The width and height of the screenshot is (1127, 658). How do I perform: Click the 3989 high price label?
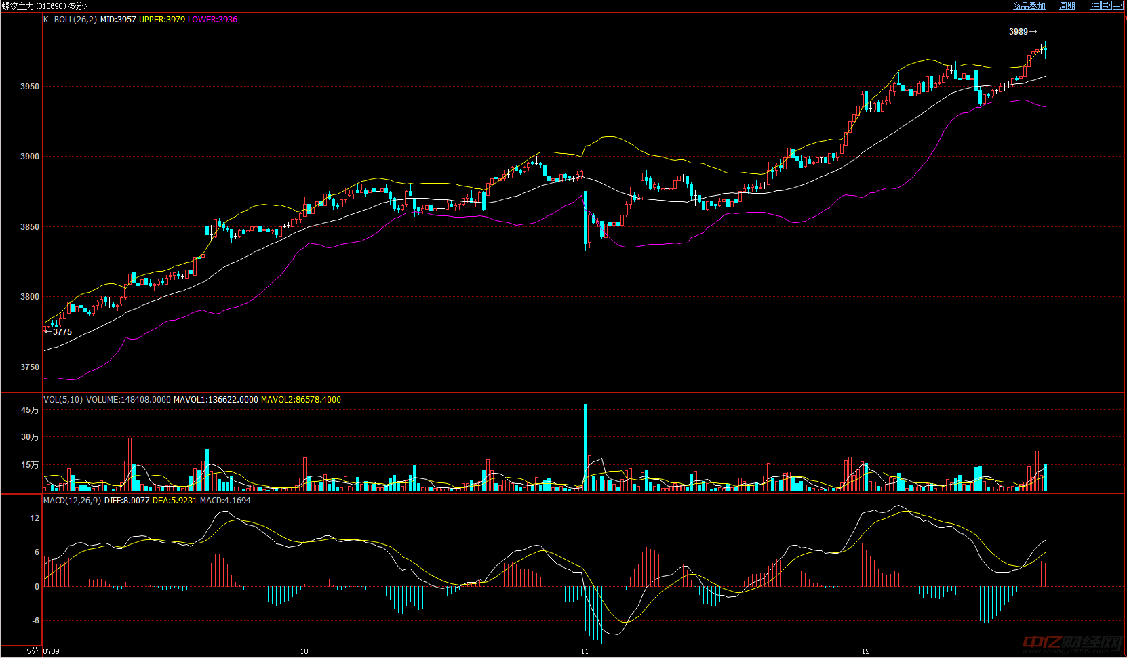1019,32
